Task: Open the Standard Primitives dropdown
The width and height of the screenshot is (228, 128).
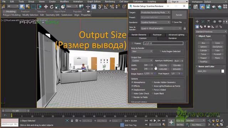Action: pyautogui.click(x=211, y=32)
